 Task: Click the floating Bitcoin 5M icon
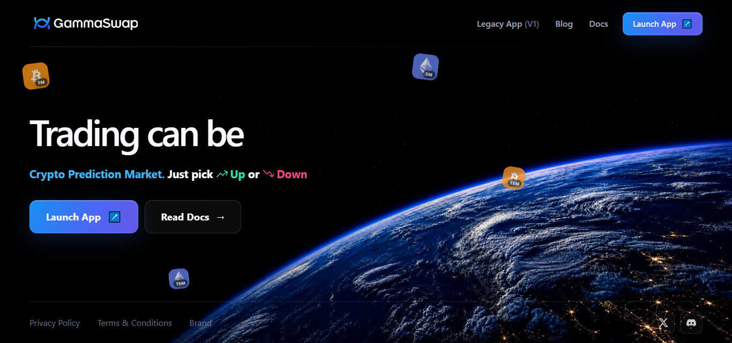36,76
